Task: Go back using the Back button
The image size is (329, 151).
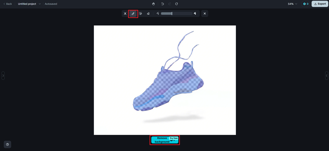Action: point(8,4)
